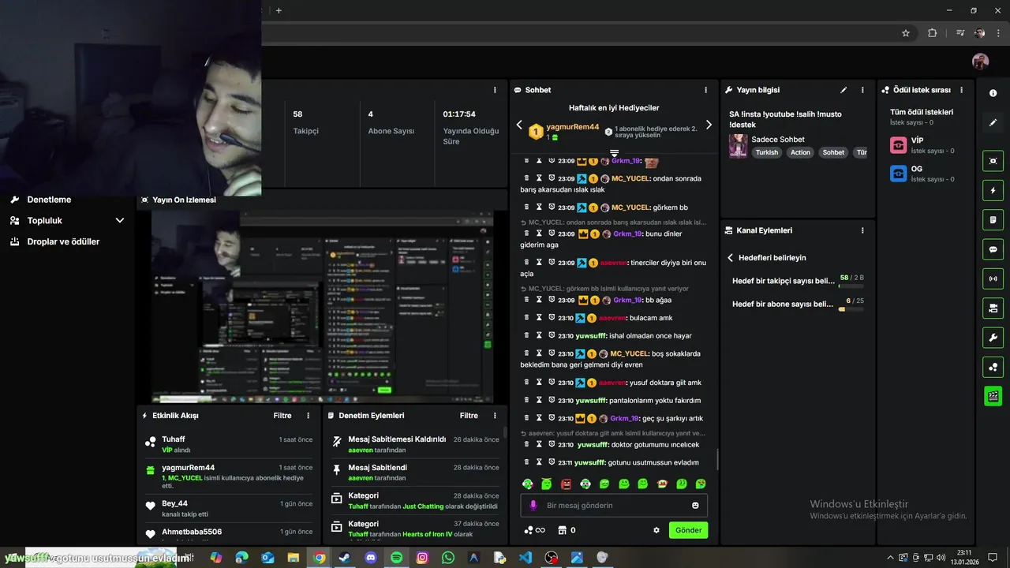Open the info icon in right toolbar

pos(993,93)
